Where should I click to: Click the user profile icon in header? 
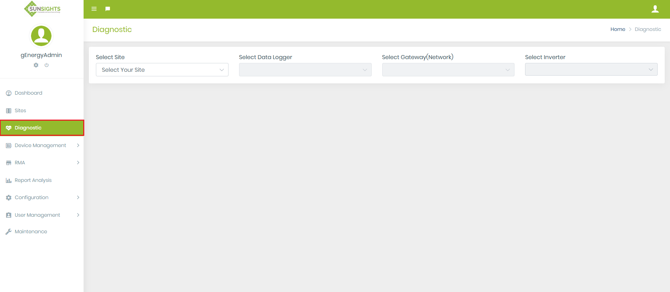coord(655,9)
